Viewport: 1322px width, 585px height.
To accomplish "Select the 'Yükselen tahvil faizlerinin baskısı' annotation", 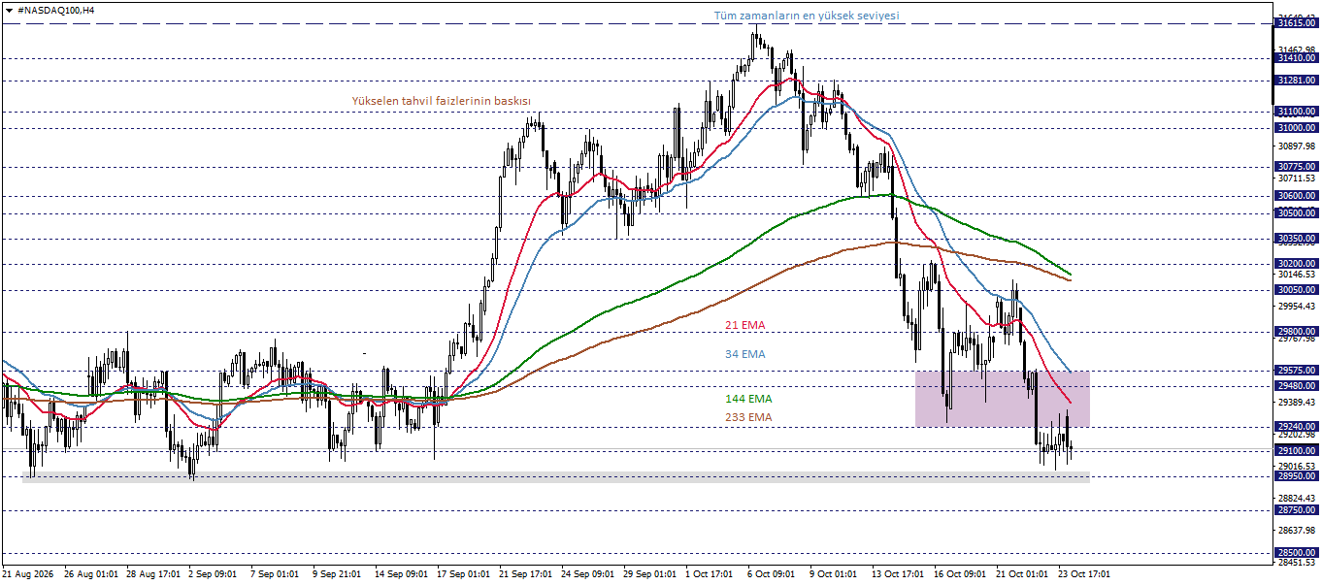I will [x=441, y=100].
